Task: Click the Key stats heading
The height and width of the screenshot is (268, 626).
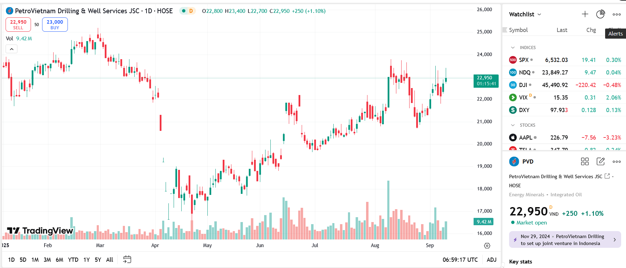Action: [x=520, y=262]
